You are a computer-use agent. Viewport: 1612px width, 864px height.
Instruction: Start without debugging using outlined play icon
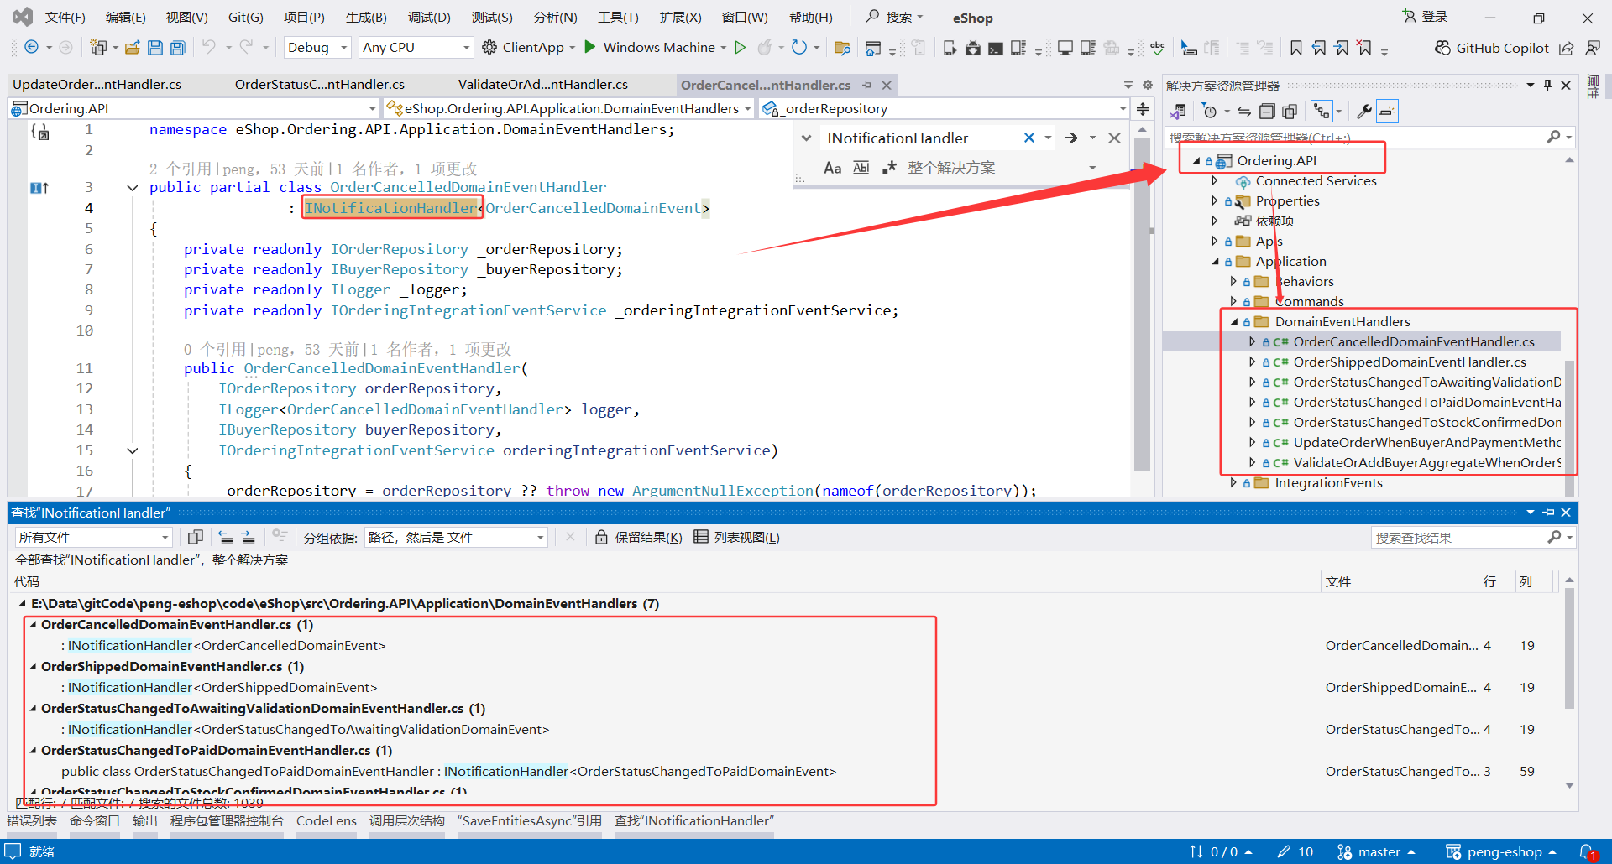741,48
